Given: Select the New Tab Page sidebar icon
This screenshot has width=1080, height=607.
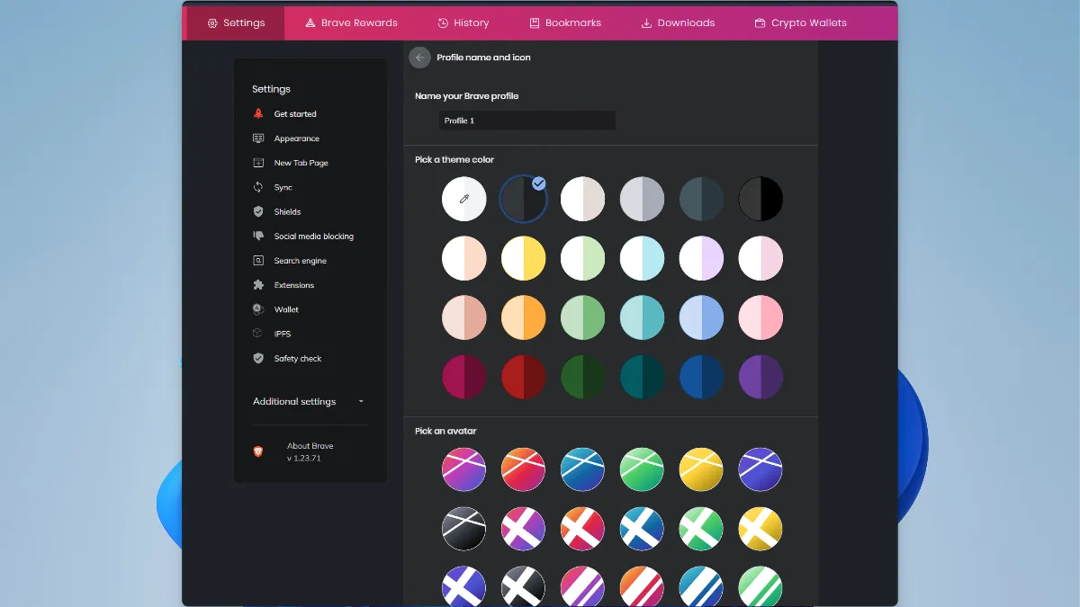Looking at the screenshot, I should coord(258,163).
